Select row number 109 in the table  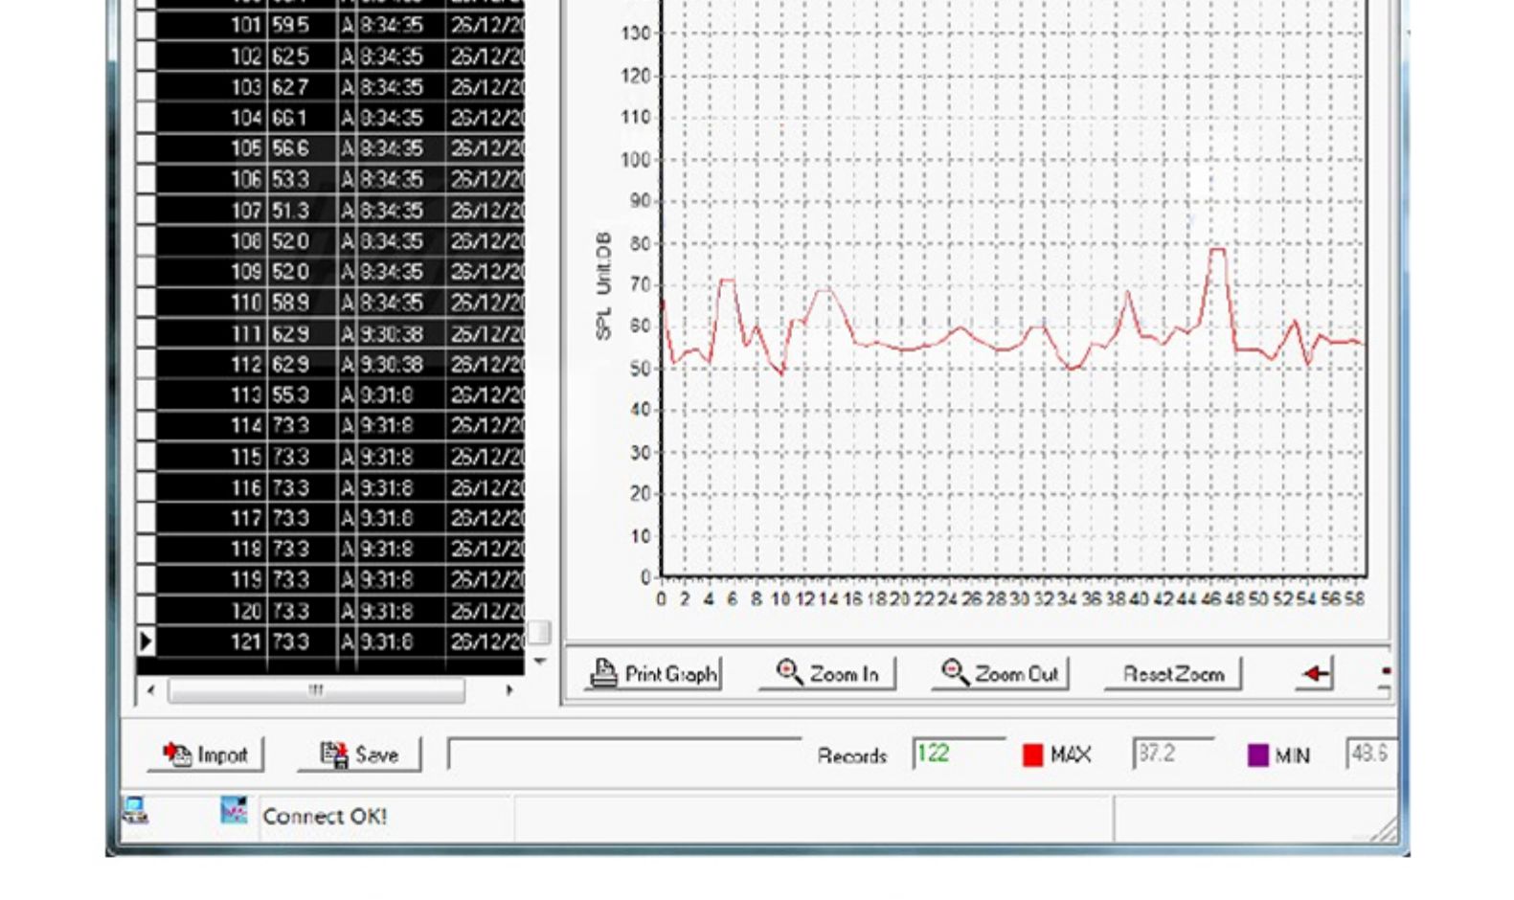tap(246, 272)
